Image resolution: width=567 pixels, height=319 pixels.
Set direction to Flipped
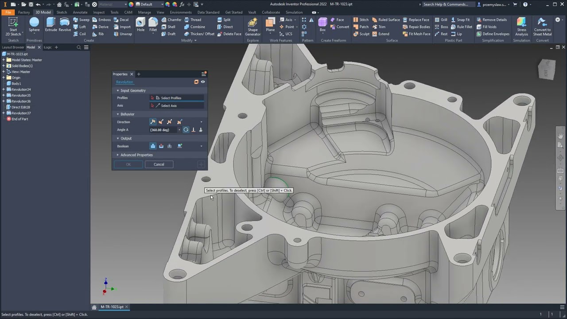161,122
